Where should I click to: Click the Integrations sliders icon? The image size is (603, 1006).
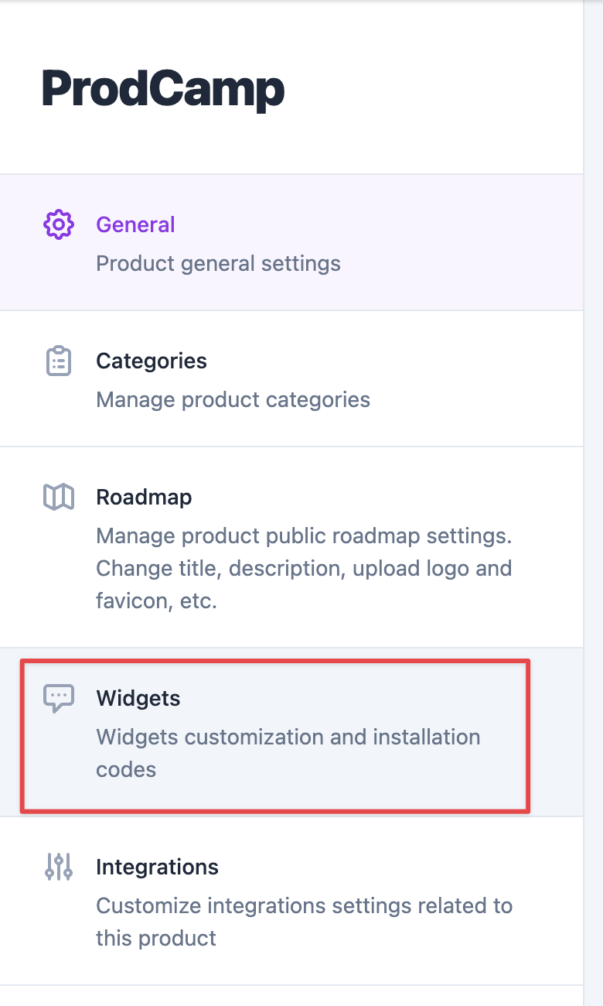[59, 867]
